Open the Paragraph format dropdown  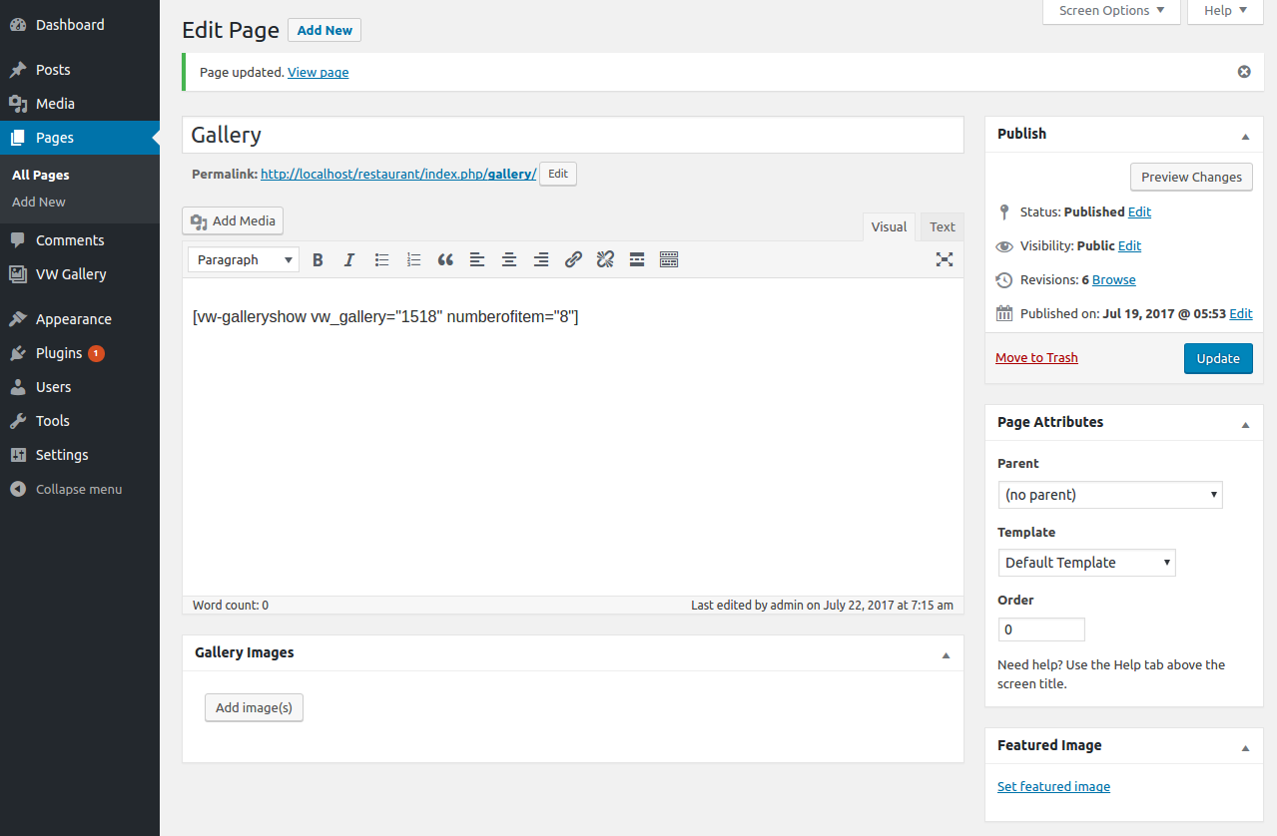[x=244, y=259]
